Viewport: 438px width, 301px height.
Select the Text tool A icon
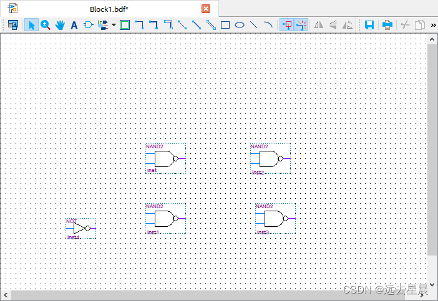click(74, 25)
